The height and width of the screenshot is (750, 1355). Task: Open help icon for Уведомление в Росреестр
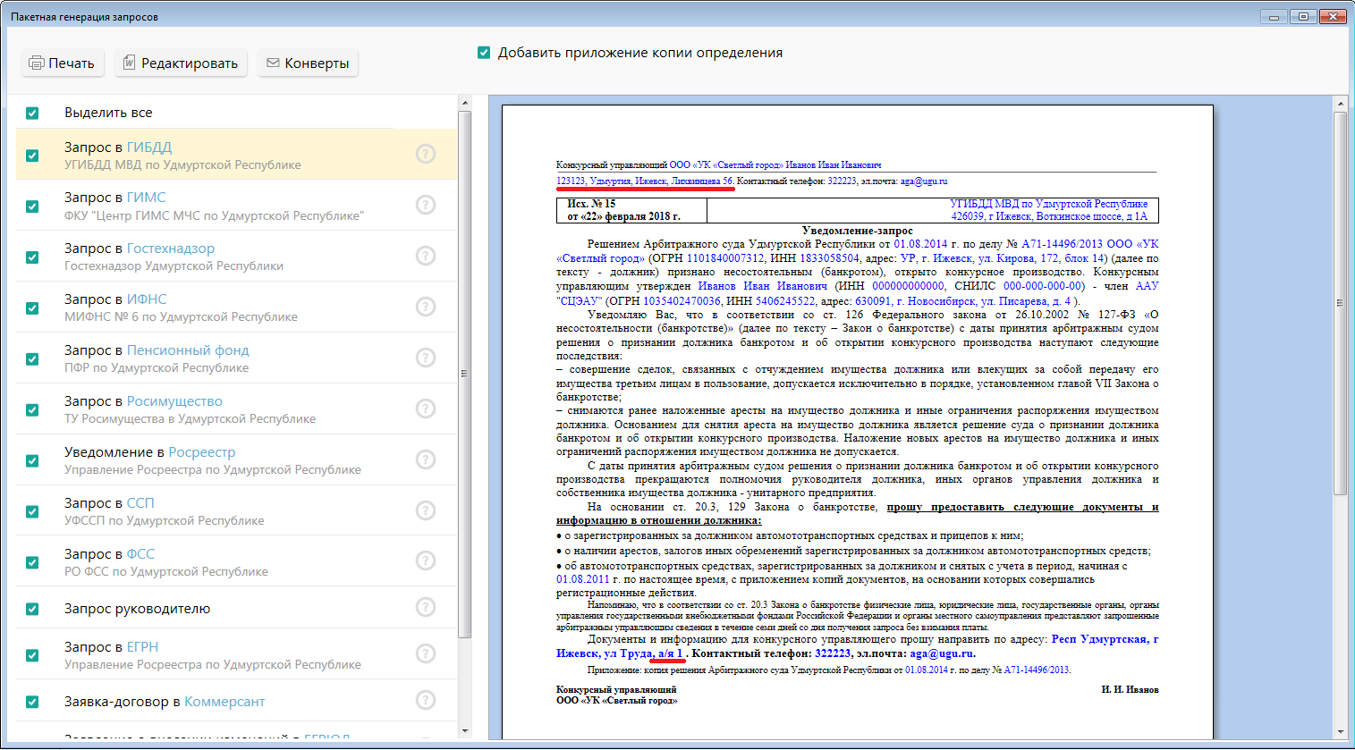point(426,459)
